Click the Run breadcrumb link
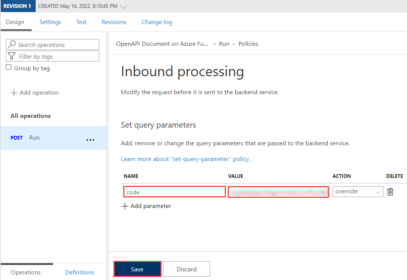The height and width of the screenshot is (280, 407). tap(224, 44)
